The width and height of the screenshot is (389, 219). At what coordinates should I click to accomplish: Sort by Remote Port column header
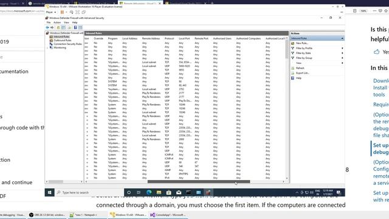click(201, 38)
